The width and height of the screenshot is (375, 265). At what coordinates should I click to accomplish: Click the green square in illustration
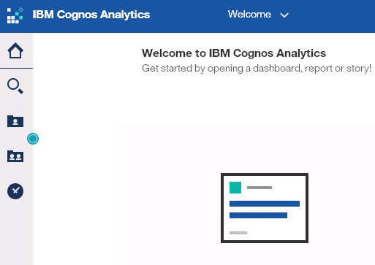[x=235, y=188]
